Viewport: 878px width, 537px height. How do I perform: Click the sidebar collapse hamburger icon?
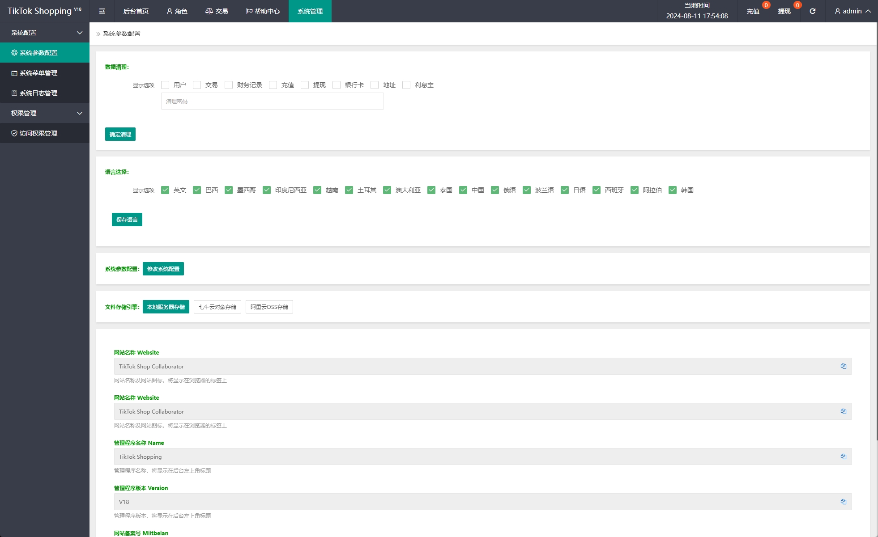(102, 11)
